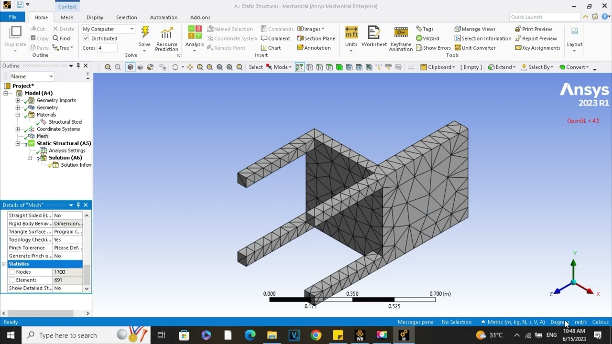Screen dimensions: 612x344
Task: Click the Rotate view icon
Action: coord(175,67)
